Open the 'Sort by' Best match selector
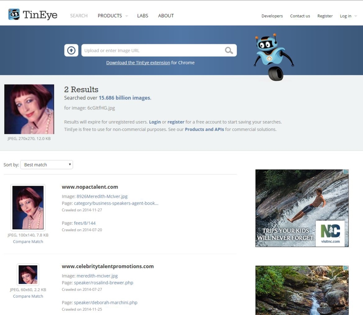Viewport: 363px width, 315px height. tap(46, 165)
